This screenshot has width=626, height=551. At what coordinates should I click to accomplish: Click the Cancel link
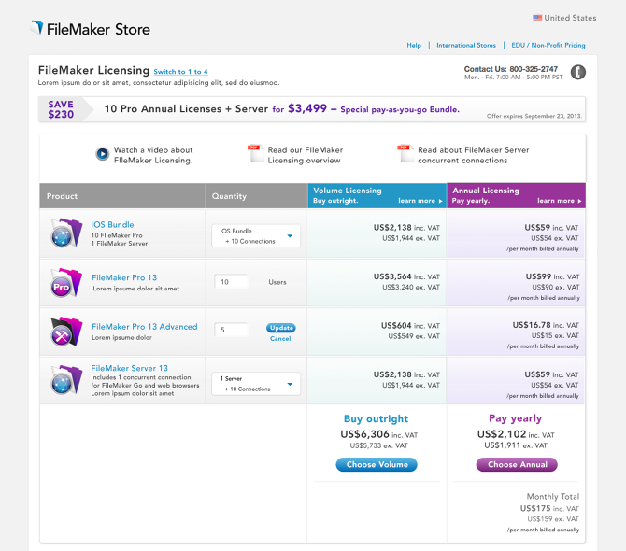coord(280,338)
